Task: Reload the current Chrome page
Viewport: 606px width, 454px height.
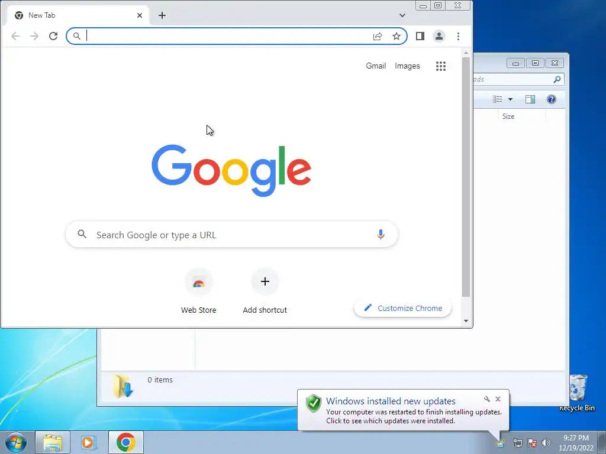Action: tap(53, 36)
